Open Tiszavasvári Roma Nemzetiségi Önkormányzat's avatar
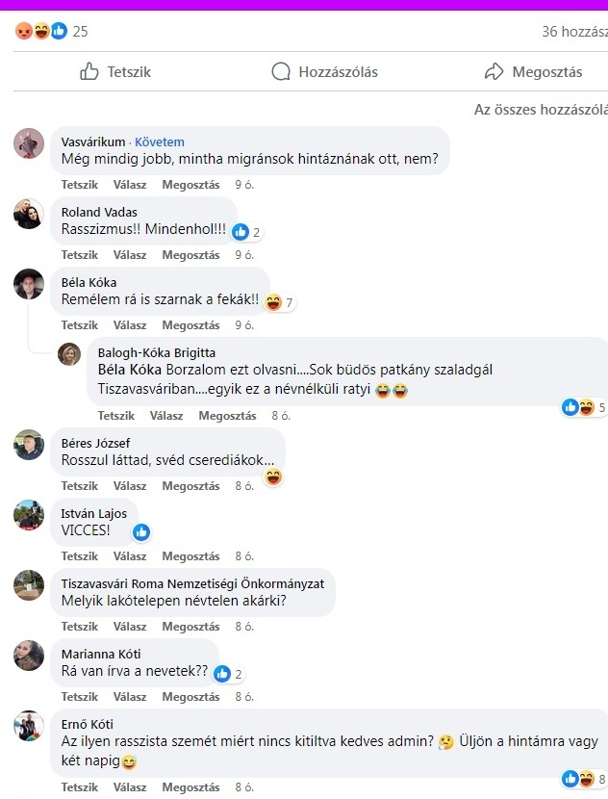The image size is (608, 799). pyautogui.click(x=29, y=585)
